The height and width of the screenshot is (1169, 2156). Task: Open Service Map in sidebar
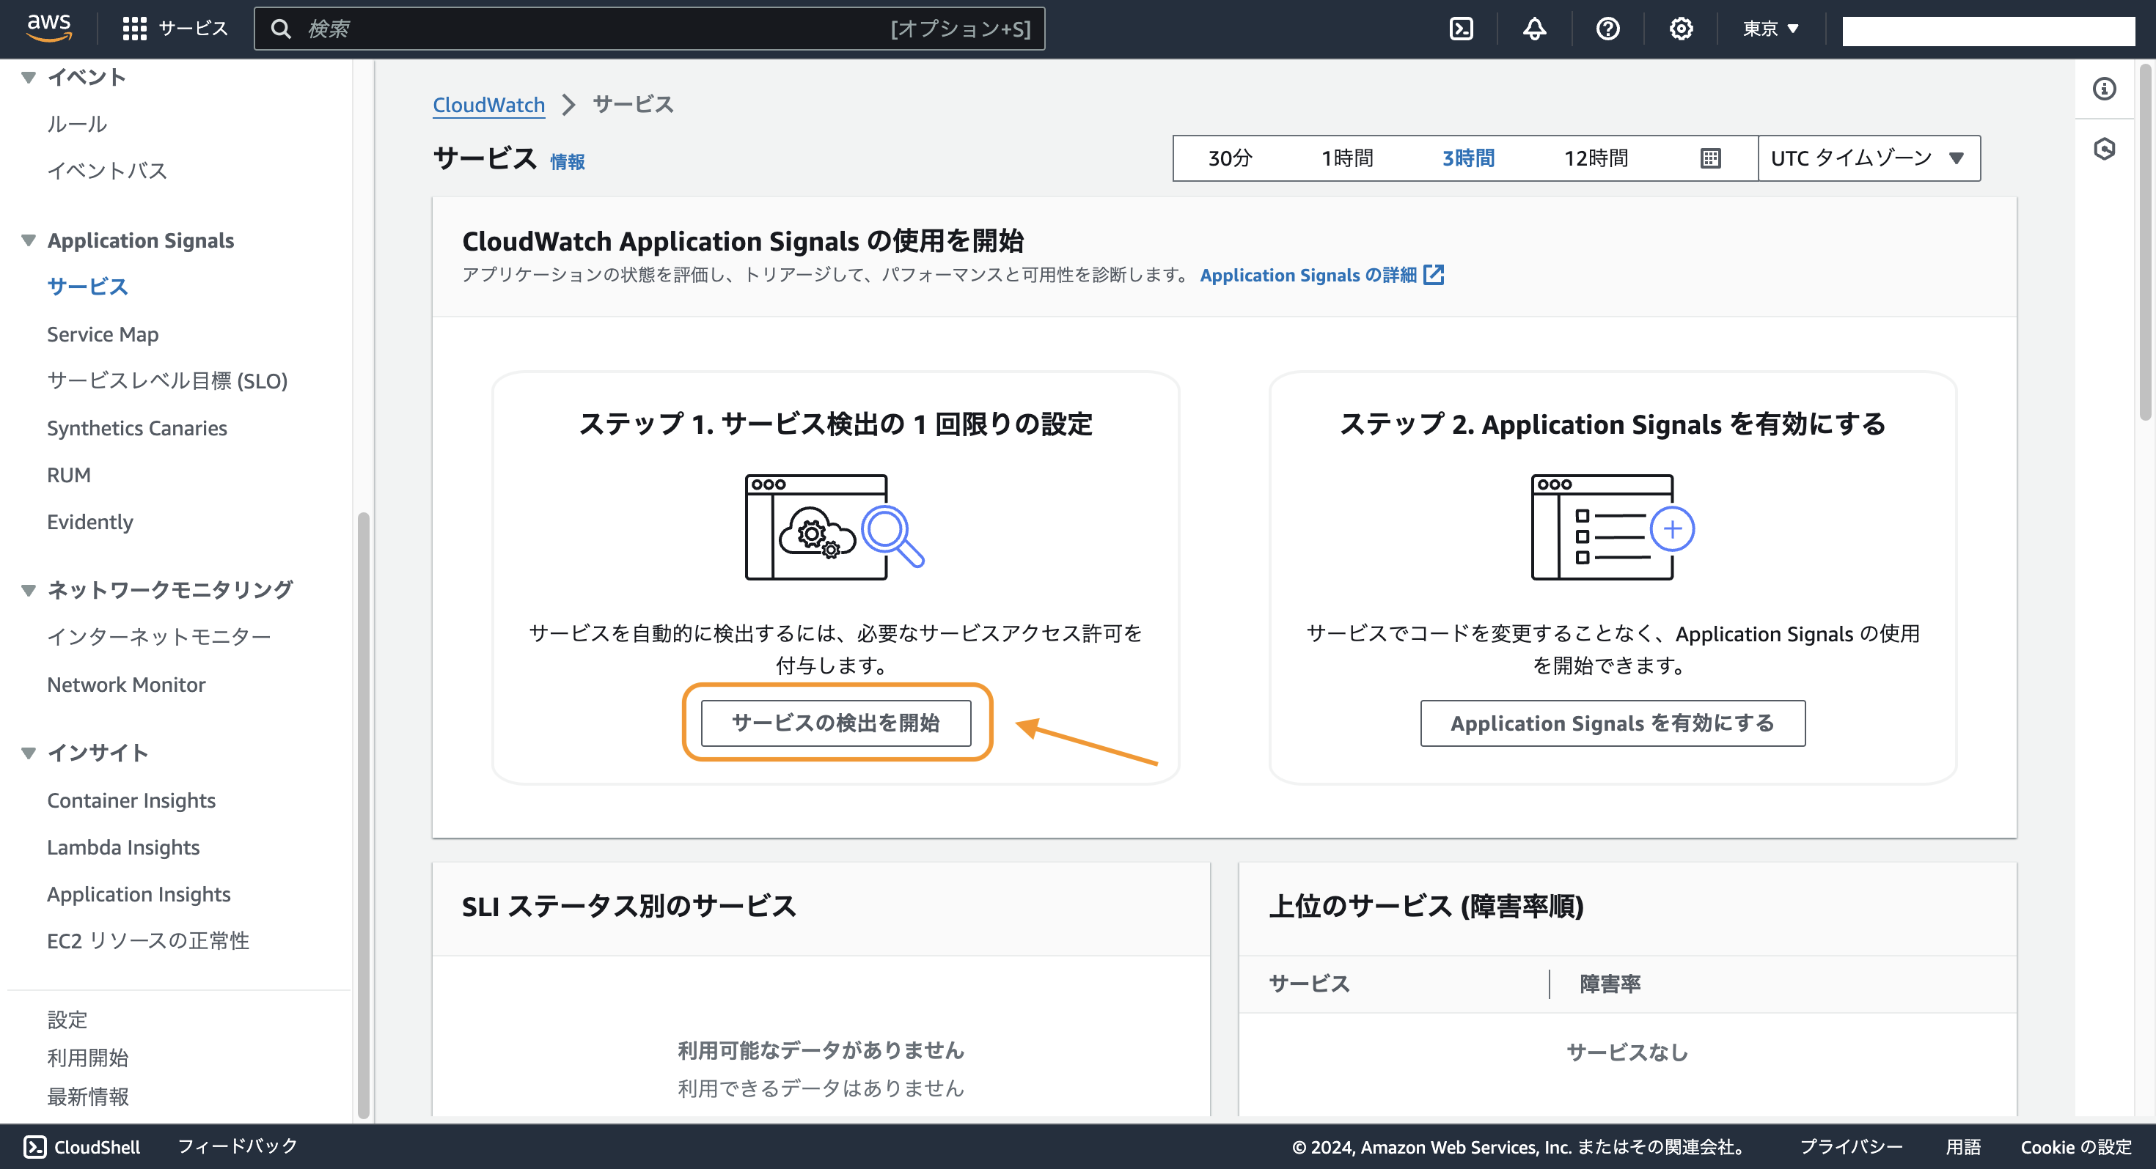102,334
